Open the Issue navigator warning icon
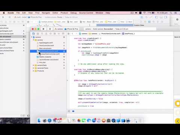This screenshot has width=180, height=135. (46, 34)
